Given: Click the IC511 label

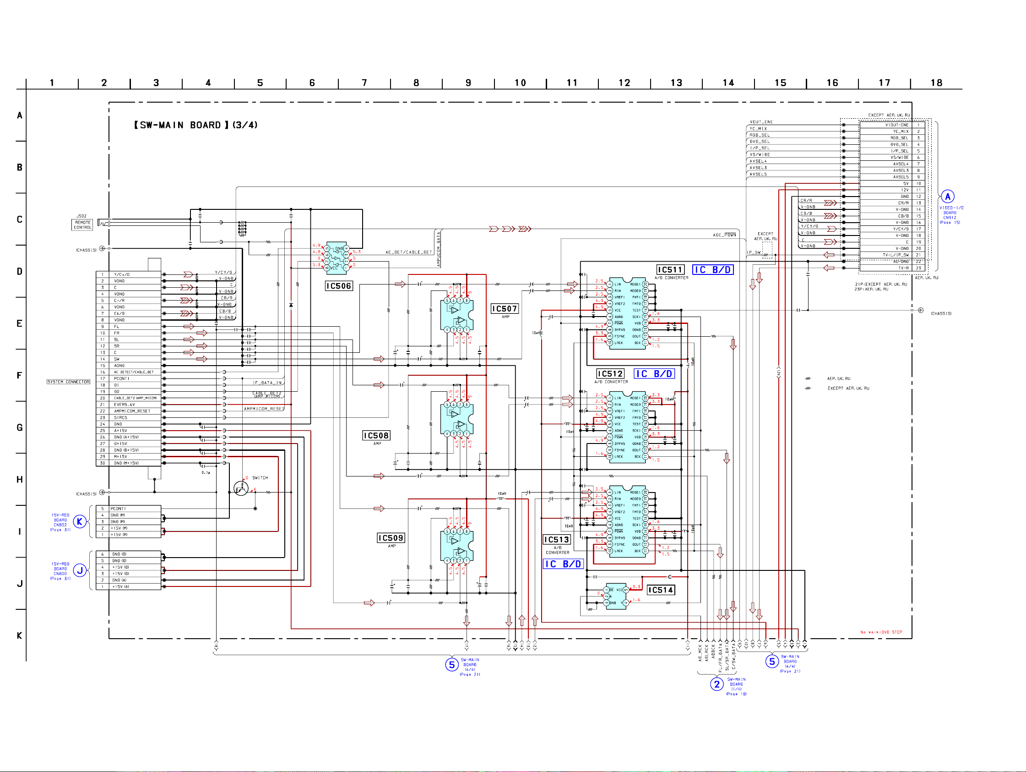Looking at the screenshot, I should point(670,270).
